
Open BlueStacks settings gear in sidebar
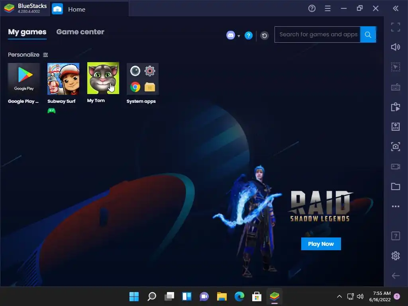point(396,256)
